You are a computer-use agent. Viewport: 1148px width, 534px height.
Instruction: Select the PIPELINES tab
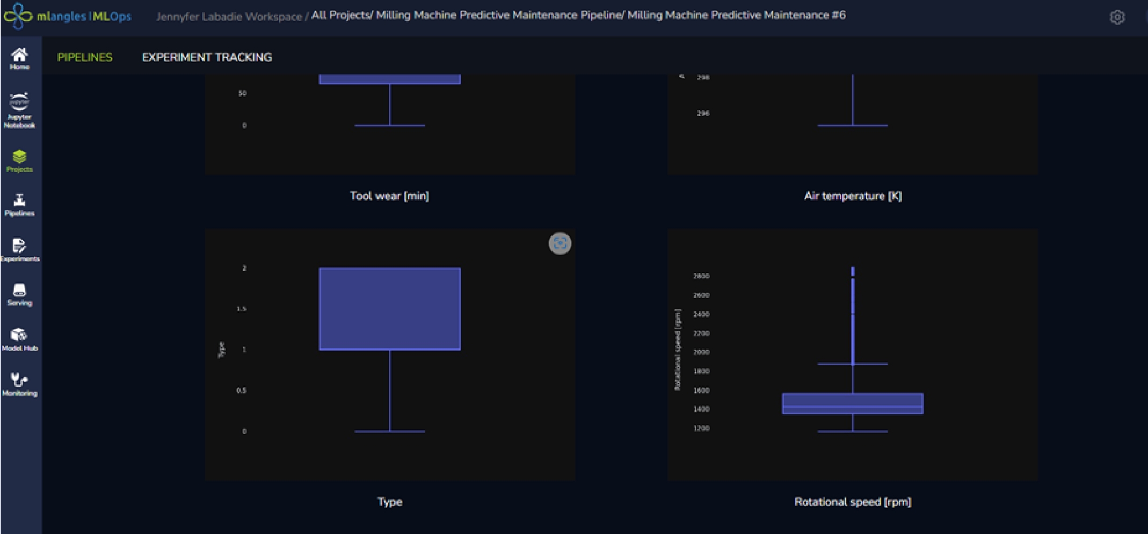[x=85, y=57]
